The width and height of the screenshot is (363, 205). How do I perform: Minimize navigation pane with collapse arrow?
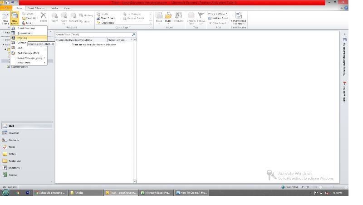[x=51, y=32]
